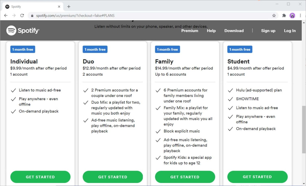Open the Chrome profile avatar
The width and height of the screenshot is (306, 186).
(x=292, y=15)
